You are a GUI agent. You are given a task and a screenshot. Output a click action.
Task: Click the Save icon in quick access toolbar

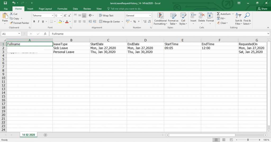tap(5, 3)
